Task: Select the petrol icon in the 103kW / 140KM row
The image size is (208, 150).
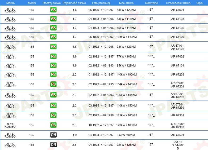Action: click(x=53, y=37)
